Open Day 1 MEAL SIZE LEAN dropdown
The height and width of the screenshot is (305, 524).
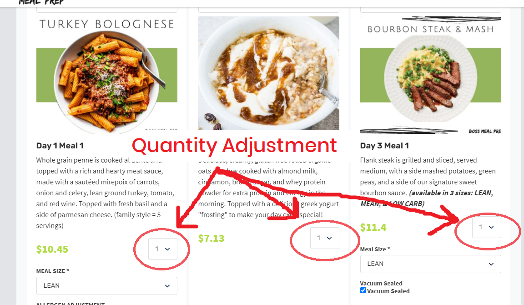106,286
